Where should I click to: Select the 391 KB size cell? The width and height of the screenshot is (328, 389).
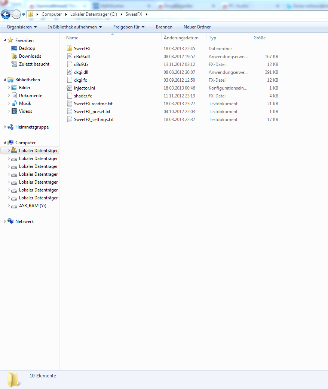click(272, 72)
